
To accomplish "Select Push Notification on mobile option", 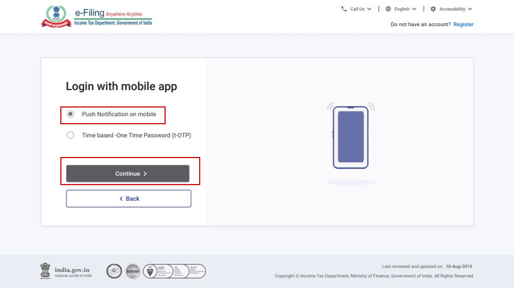I will (71, 114).
